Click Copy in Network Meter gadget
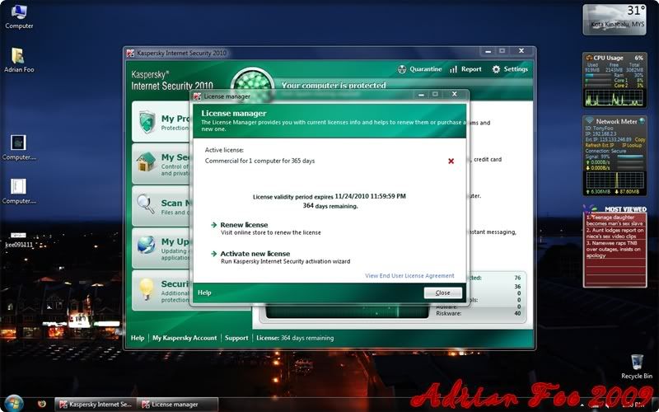Image resolution: width=659 pixels, height=412 pixels. pos(640,139)
